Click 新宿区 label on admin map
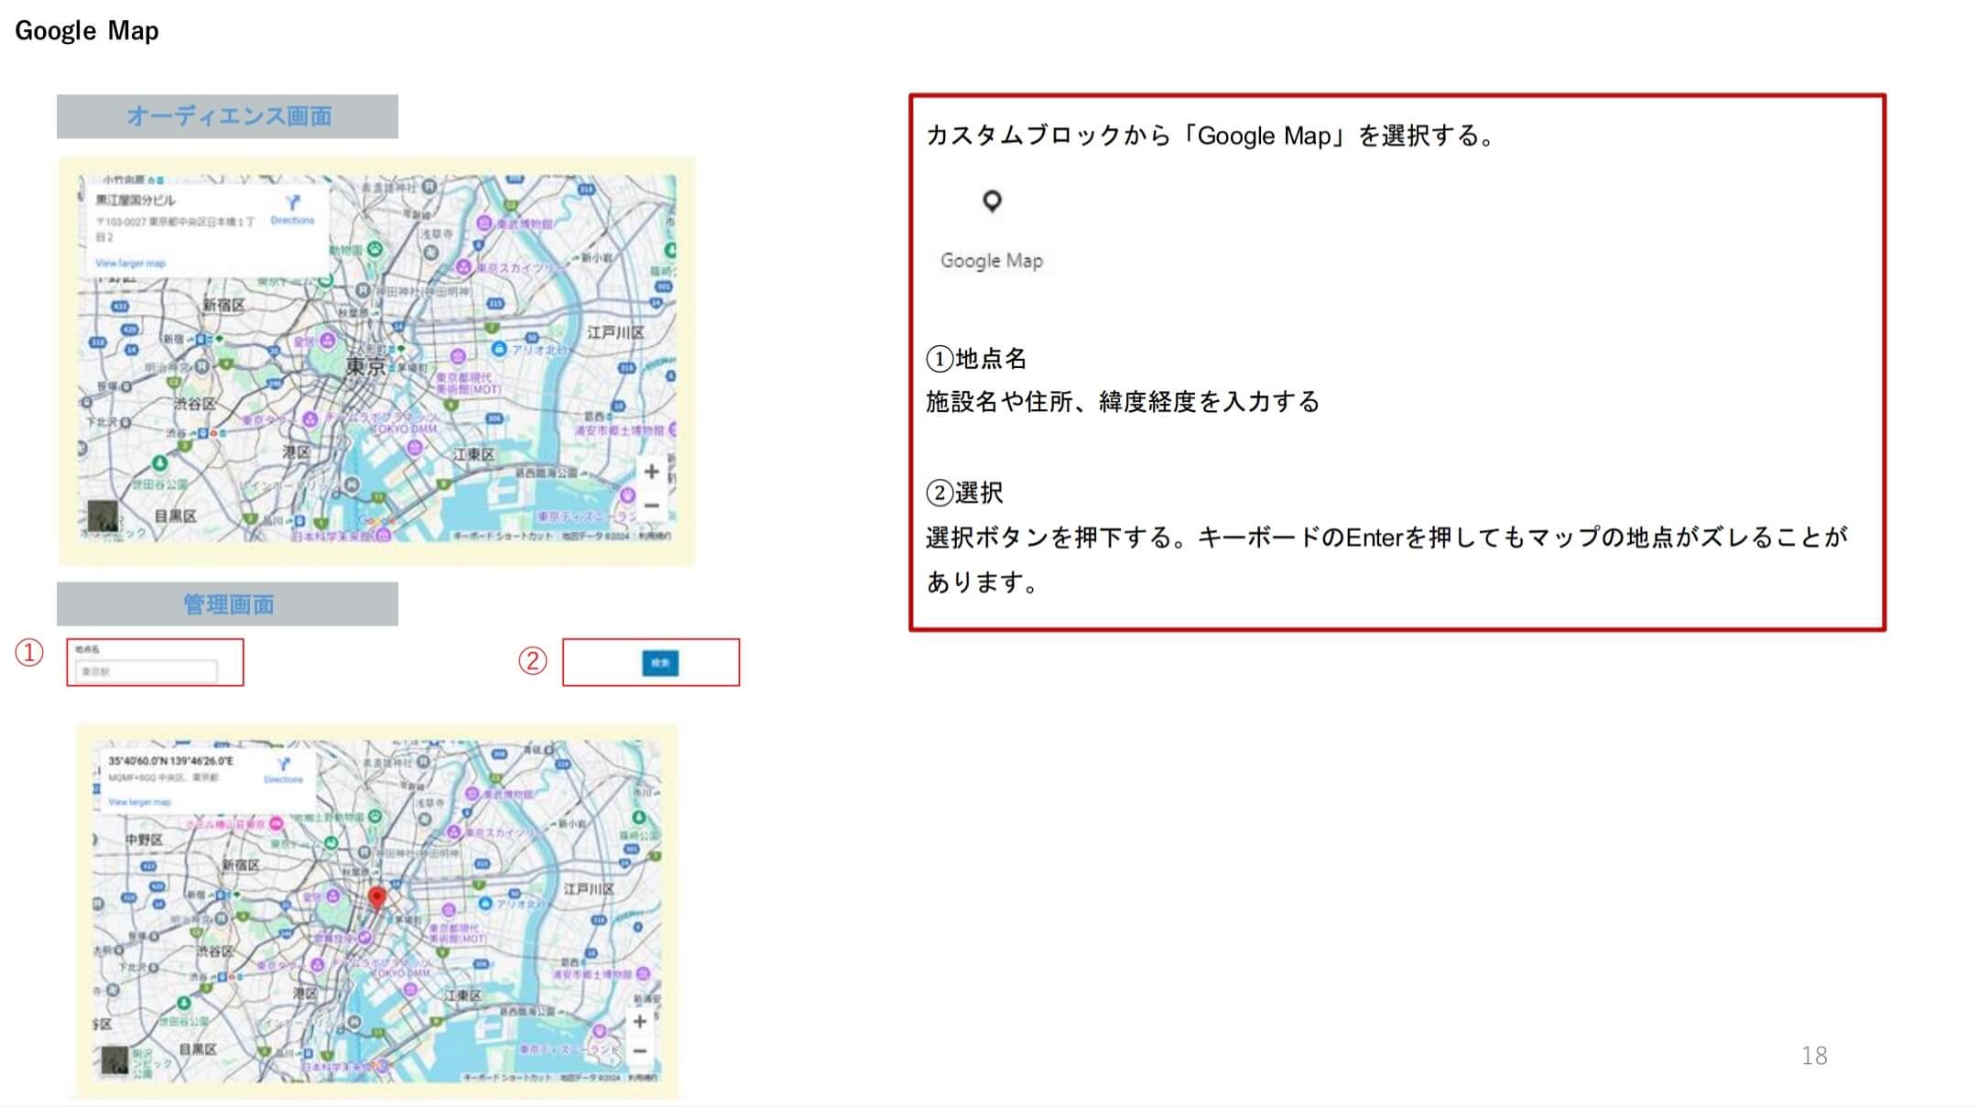Image resolution: width=1978 pixels, height=1107 pixels. coord(241,864)
